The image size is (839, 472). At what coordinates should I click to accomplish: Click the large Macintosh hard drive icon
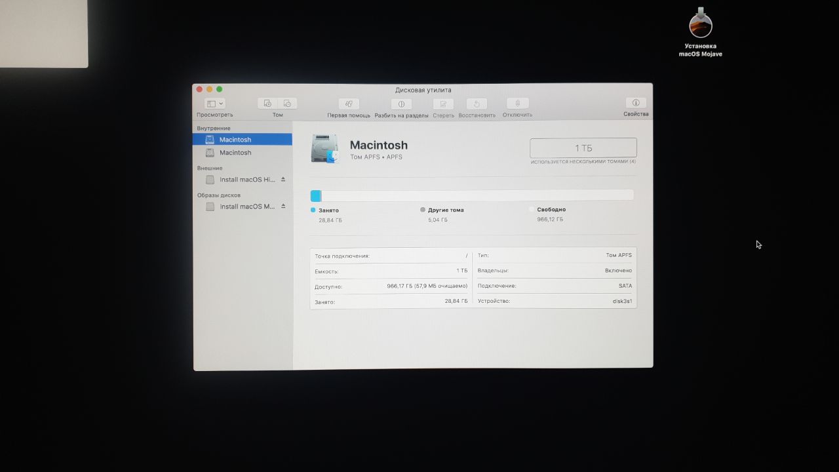click(x=325, y=149)
